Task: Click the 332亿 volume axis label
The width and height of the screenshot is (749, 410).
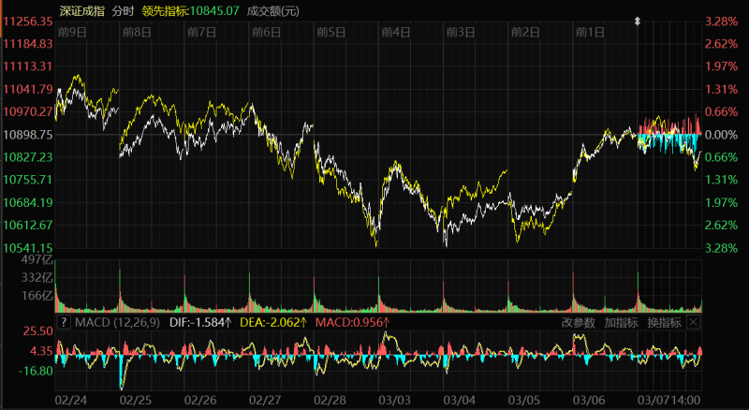Action: (37, 278)
